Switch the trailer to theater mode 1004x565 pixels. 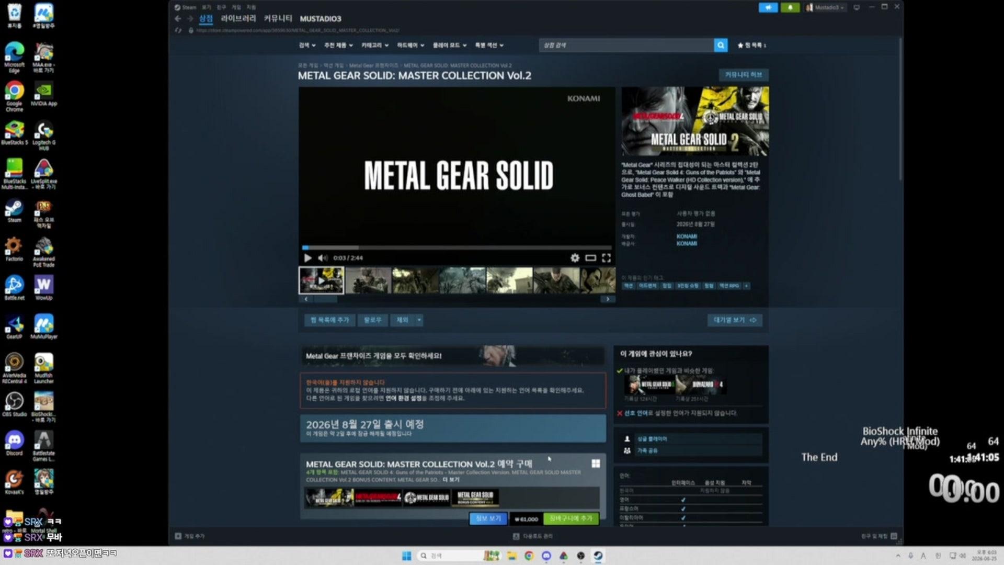590,258
